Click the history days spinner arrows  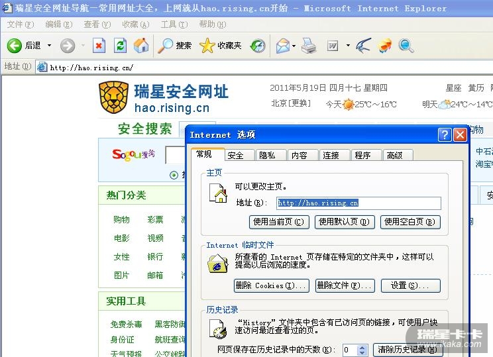(x=362, y=350)
